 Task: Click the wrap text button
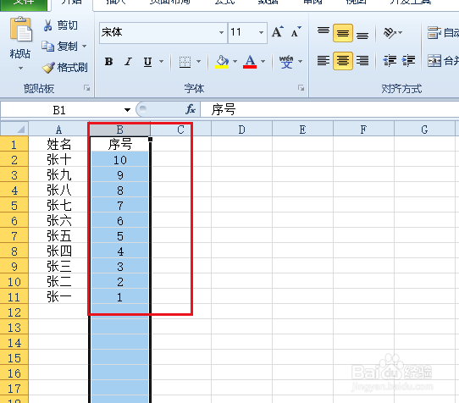click(x=443, y=33)
